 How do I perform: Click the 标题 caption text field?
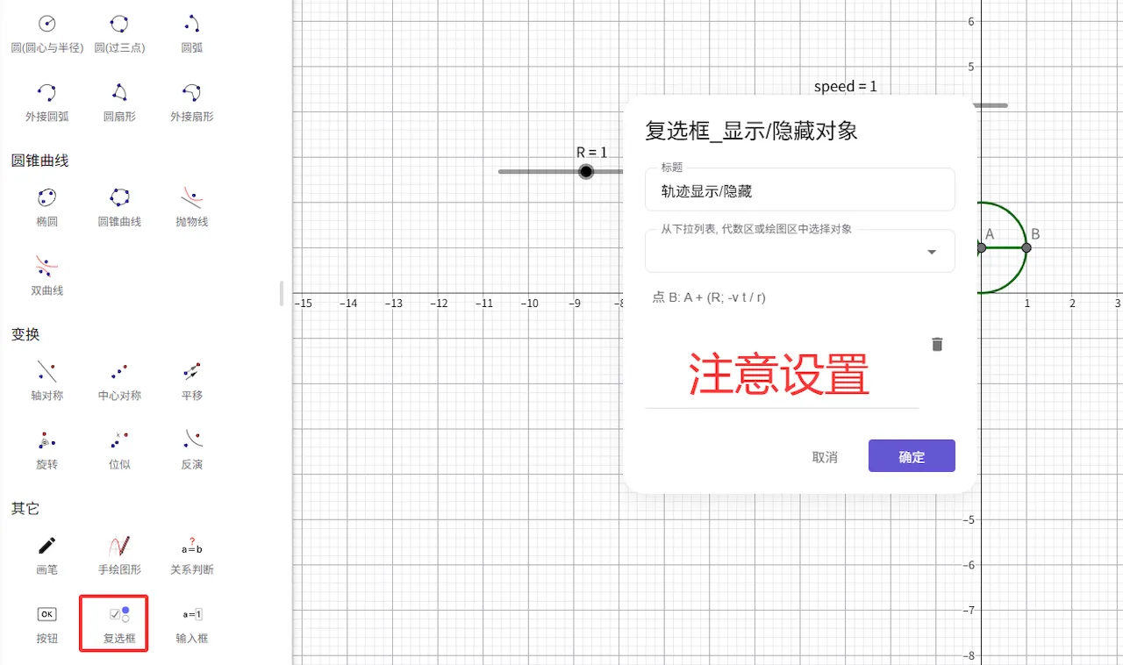click(x=798, y=191)
